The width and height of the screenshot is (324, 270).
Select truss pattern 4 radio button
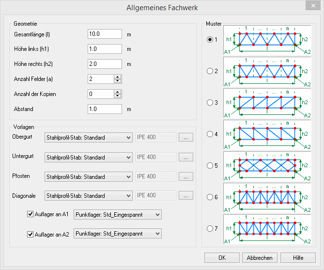tap(210, 134)
